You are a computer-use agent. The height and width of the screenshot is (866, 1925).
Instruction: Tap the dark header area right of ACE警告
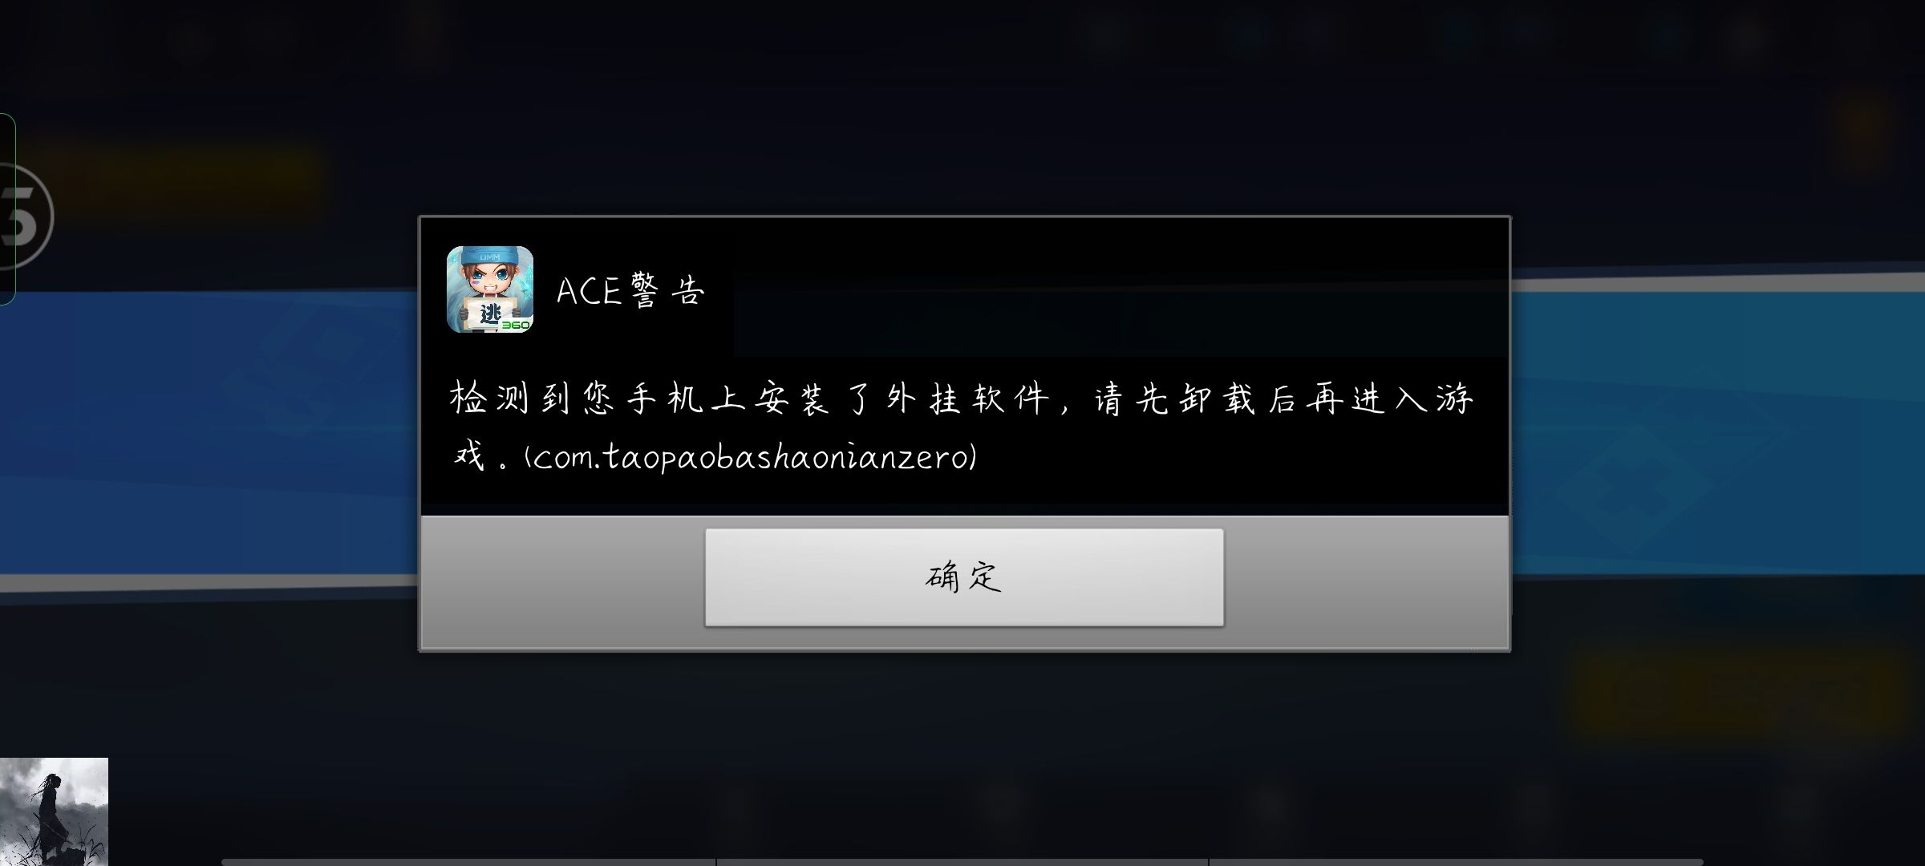1121,317
